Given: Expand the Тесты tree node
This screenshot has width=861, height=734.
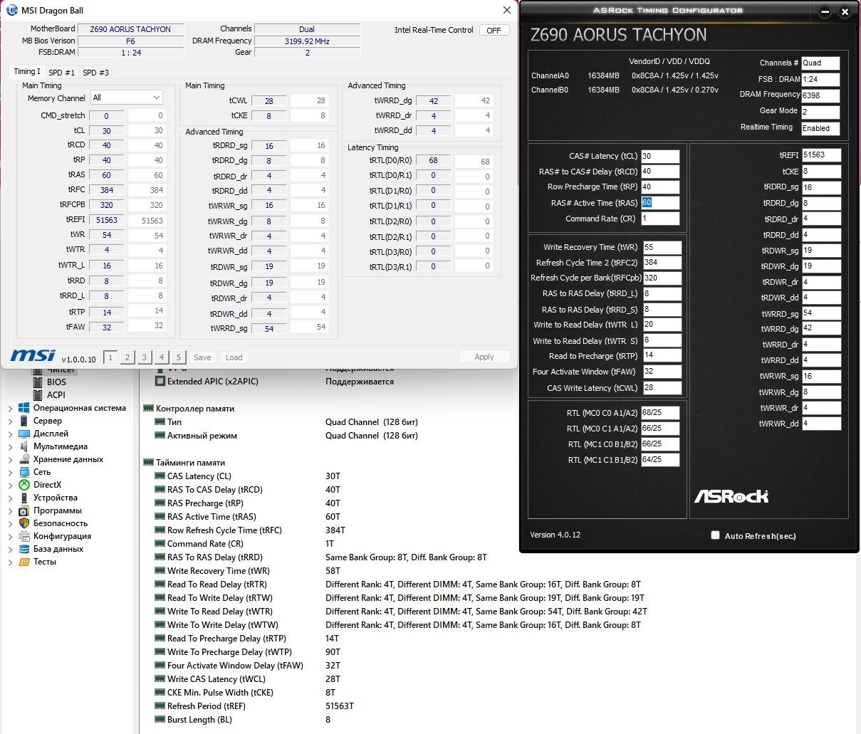Looking at the screenshot, I should coord(10,562).
